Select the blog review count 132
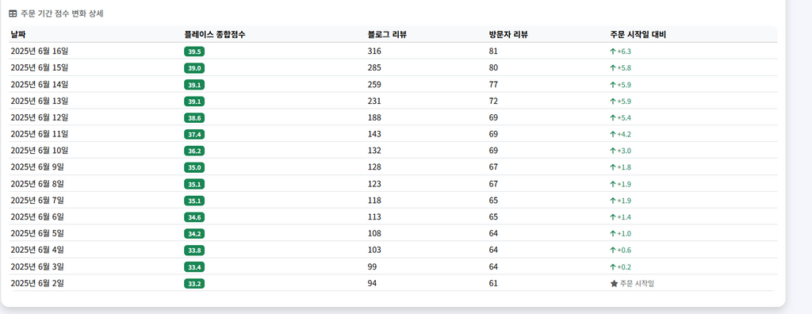This screenshot has height=314, width=812. 374,151
